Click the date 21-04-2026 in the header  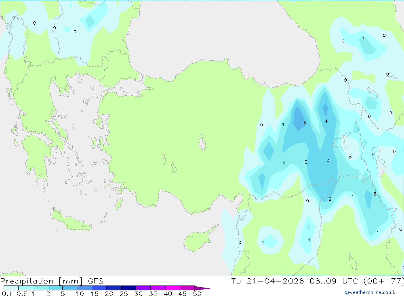275,281
